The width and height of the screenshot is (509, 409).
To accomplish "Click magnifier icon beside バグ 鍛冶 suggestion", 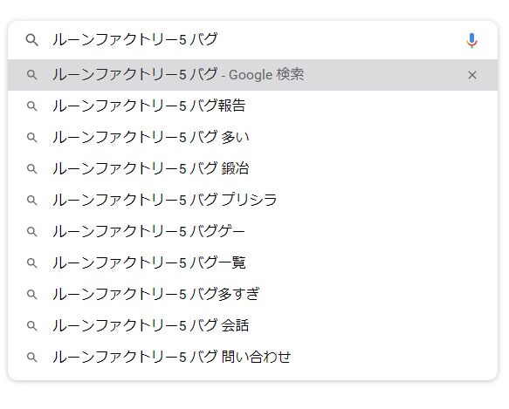I will pyautogui.click(x=31, y=169).
